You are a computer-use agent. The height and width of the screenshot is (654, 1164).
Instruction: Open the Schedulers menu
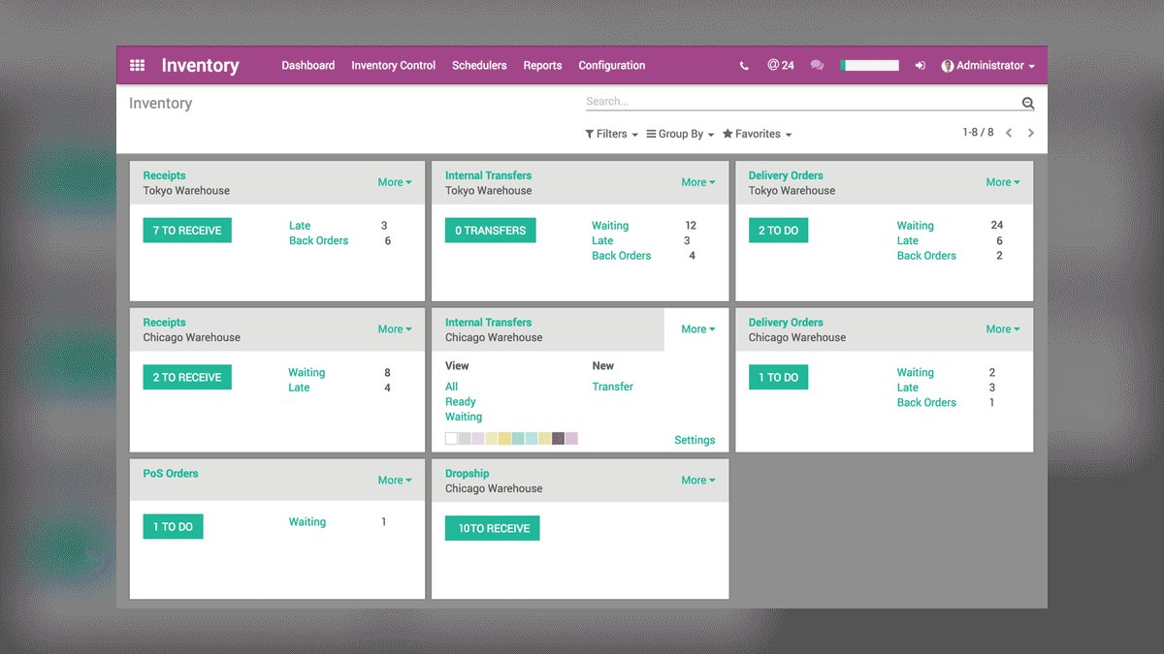pyautogui.click(x=479, y=66)
